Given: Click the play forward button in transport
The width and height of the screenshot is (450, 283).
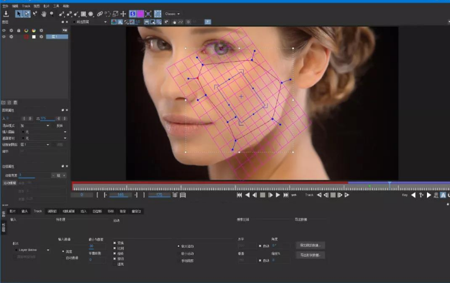Looking at the screenshot, I should (x=278, y=195).
